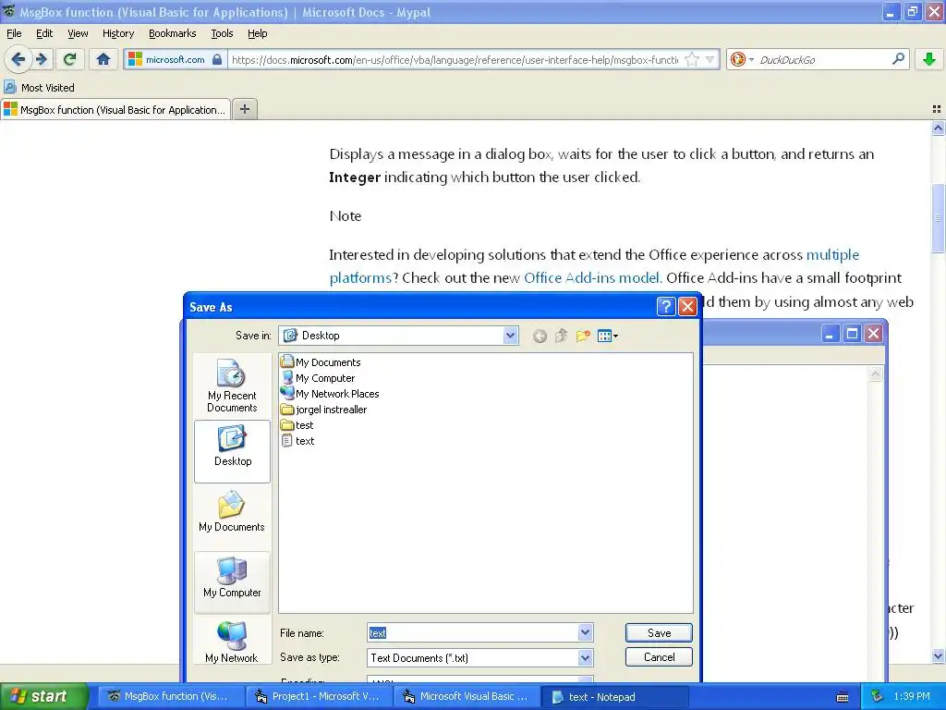This screenshot has height=710, width=946.
Task: Click the Start button
Action: coord(42,696)
